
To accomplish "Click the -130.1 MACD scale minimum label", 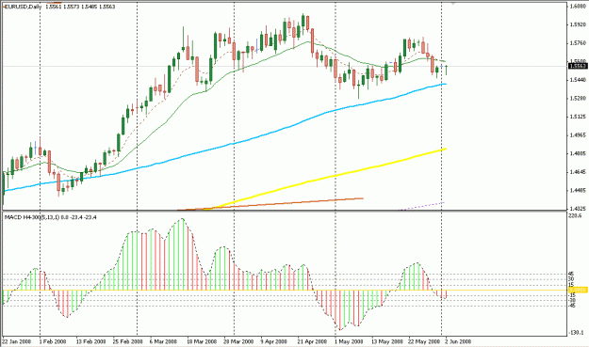I will point(577,333).
